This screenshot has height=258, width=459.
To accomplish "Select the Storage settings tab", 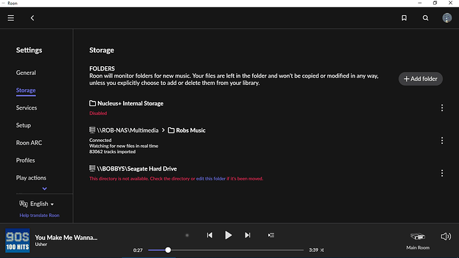I will tap(26, 90).
